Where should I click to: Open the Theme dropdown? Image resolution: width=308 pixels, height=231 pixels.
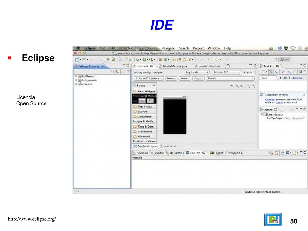pyautogui.click(x=230, y=79)
